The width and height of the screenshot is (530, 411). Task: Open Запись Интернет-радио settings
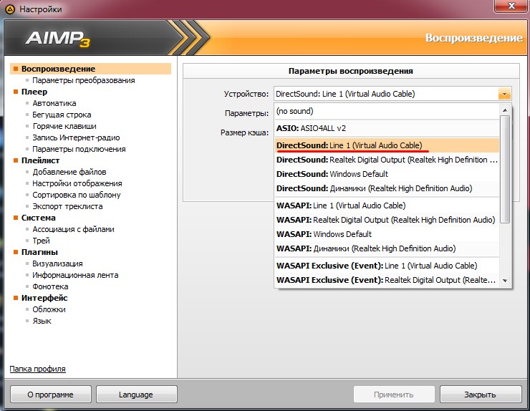pos(76,137)
